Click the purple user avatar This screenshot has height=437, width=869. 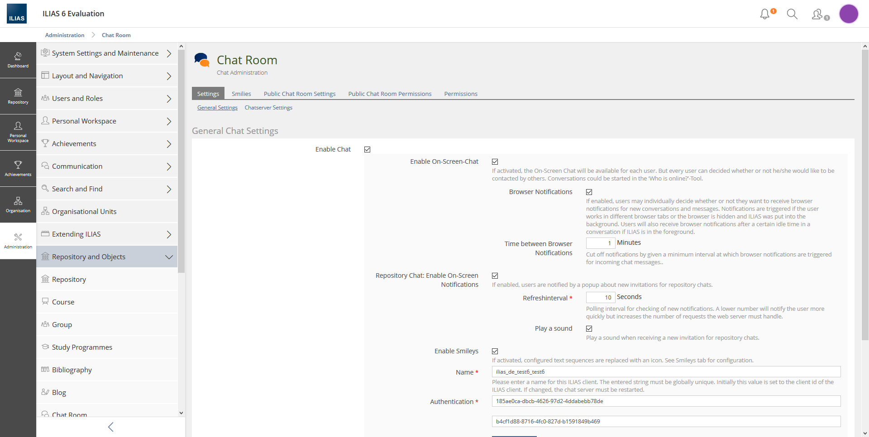849,14
